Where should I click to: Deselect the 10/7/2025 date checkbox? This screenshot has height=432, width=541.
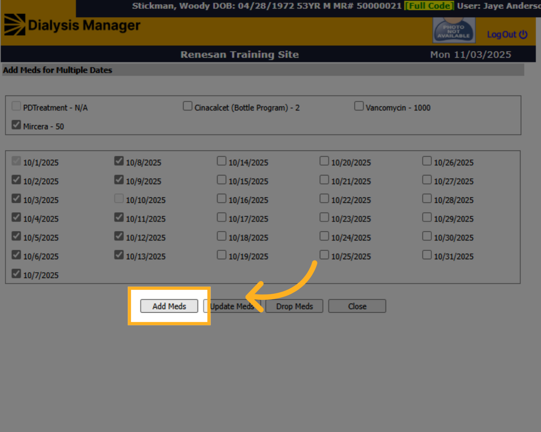tap(16, 274)
